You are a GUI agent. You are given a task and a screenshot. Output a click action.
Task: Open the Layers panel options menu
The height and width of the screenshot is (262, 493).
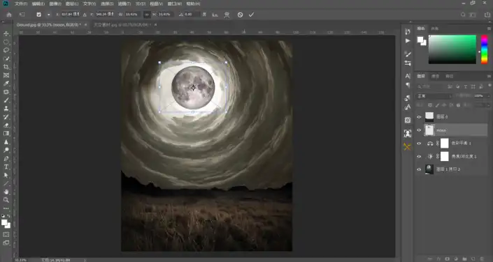(x=489, y=76)
